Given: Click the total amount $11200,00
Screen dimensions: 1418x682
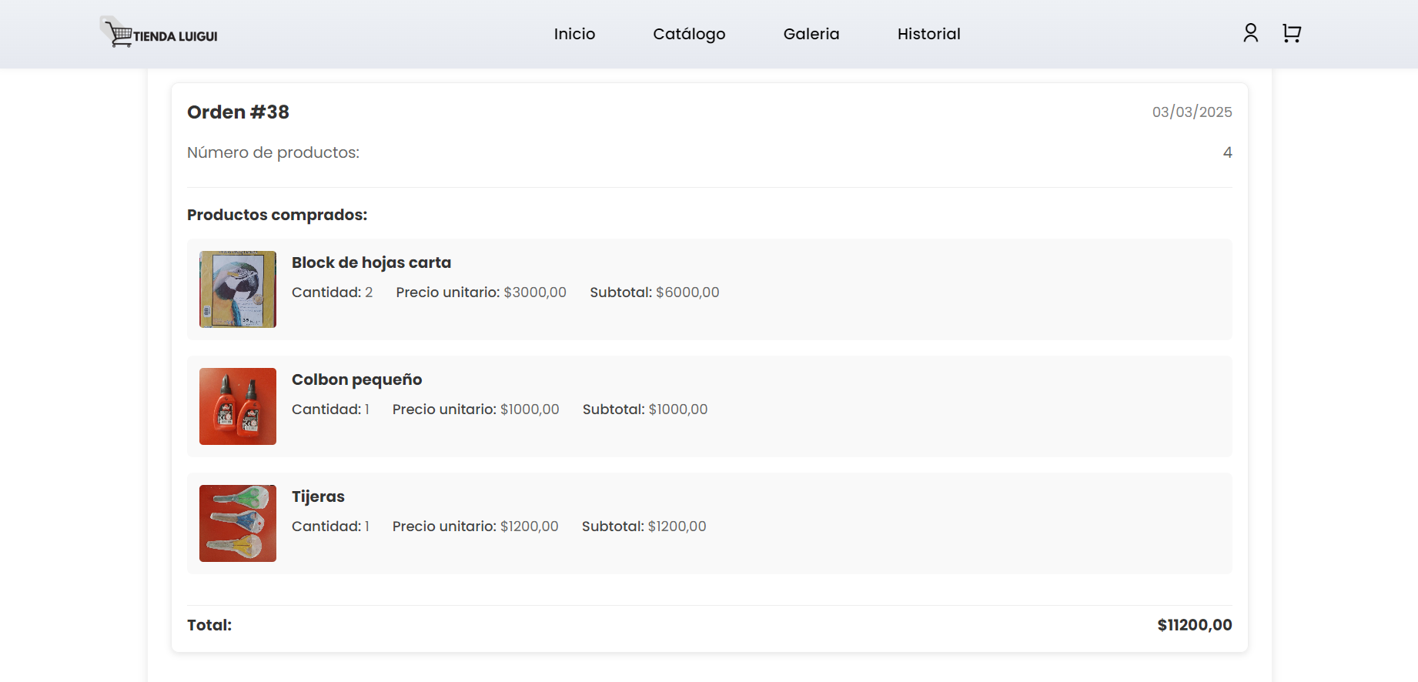Looking at the screenshot, I should (x=1194, y=625).
